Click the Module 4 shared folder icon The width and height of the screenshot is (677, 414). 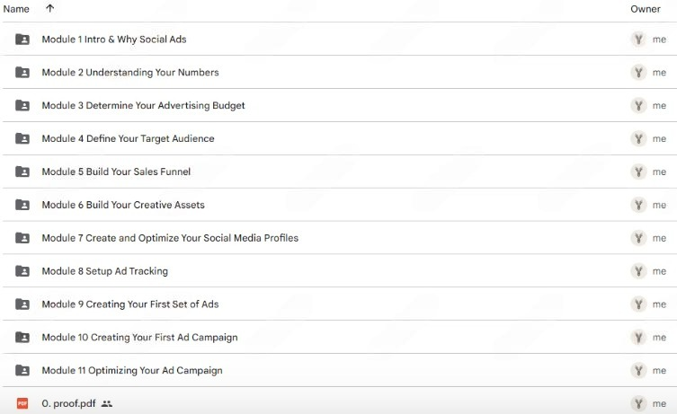click(x=22, y=139)
